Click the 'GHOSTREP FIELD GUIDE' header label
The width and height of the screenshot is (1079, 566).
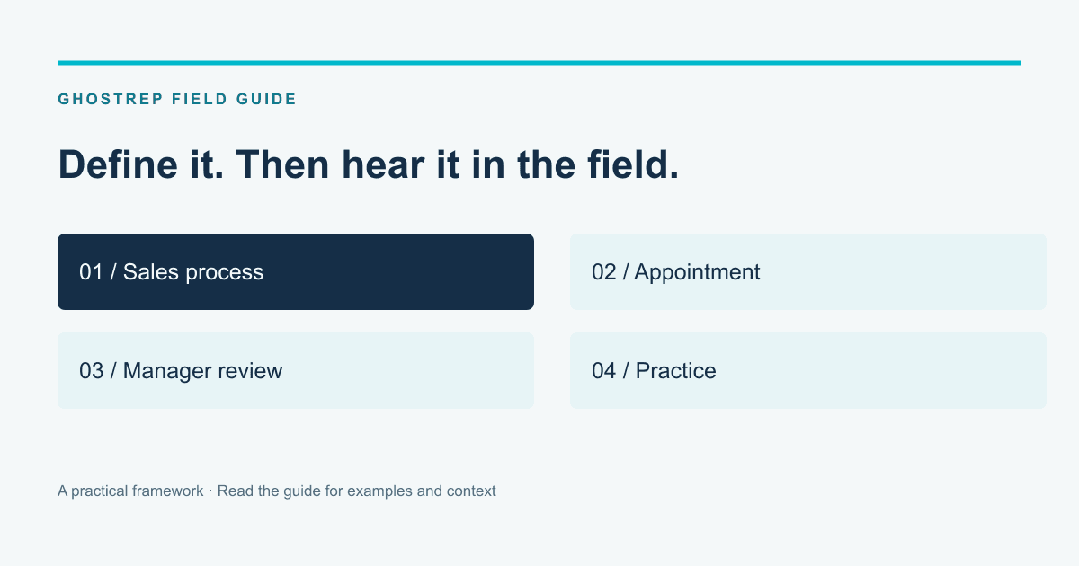click(x=177, y=99)
